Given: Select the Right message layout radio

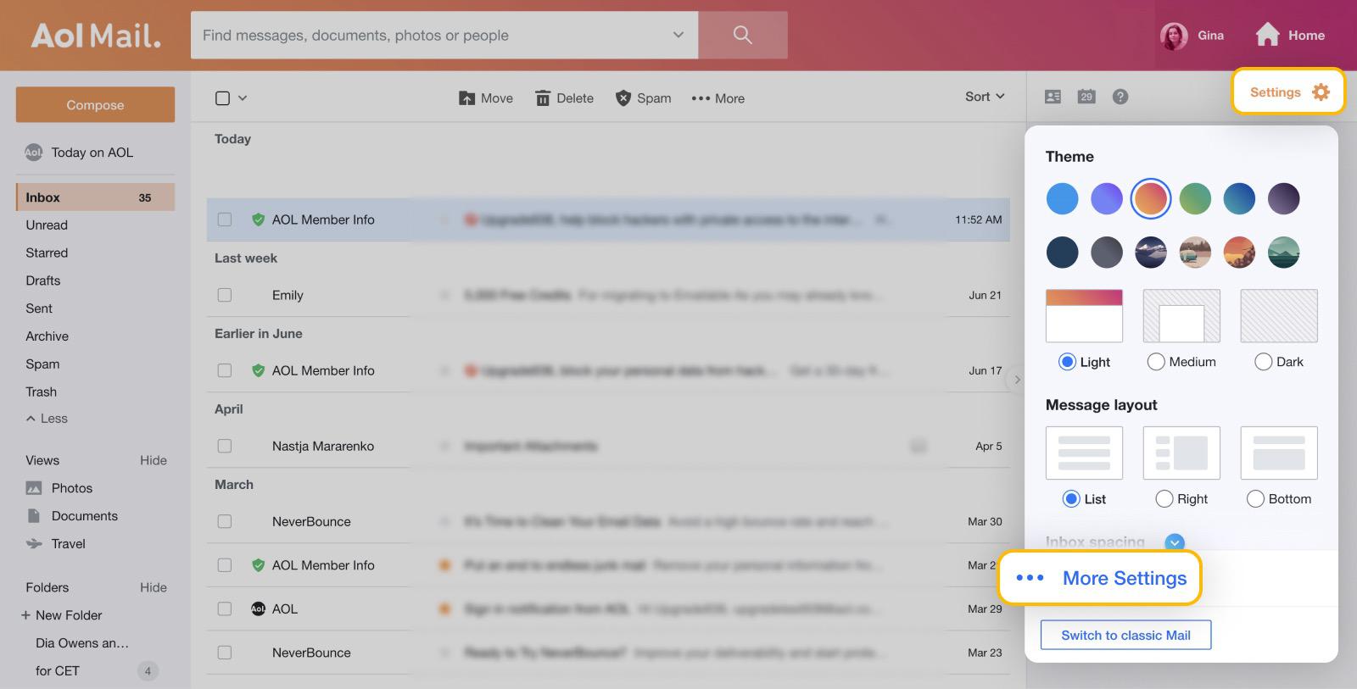Looking at the screenshot, I should 1164,499.
